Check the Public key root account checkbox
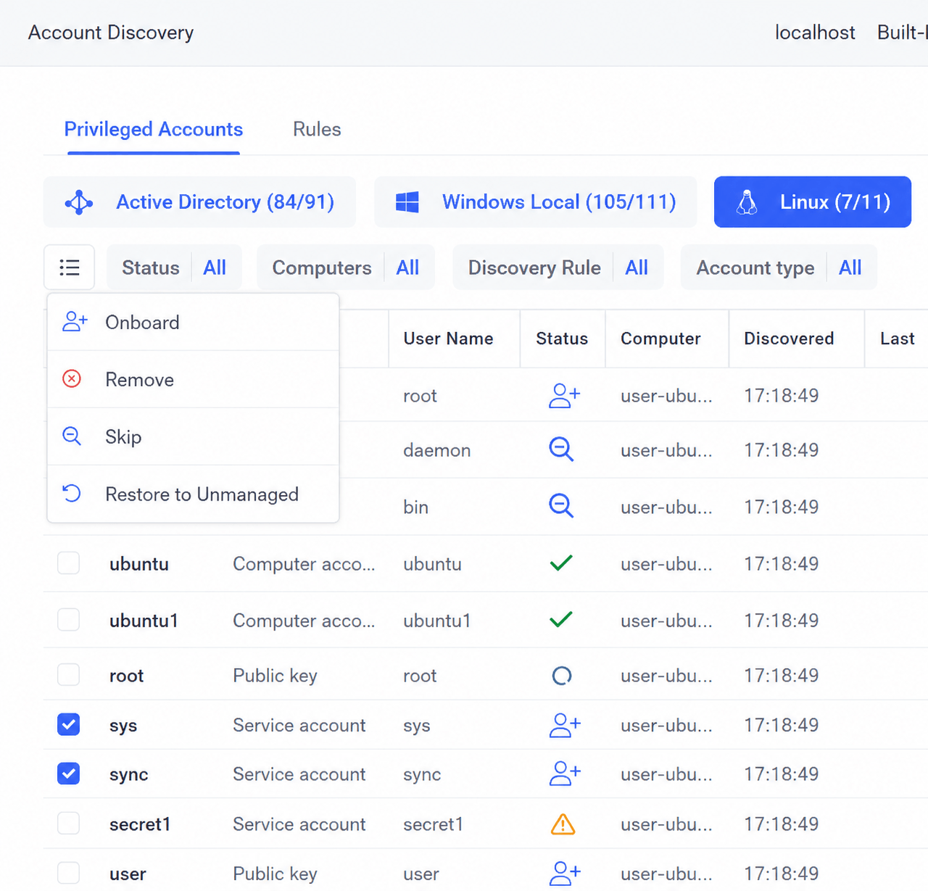The width and height of the screenshot is (928, 891). [x=69, y=675]
